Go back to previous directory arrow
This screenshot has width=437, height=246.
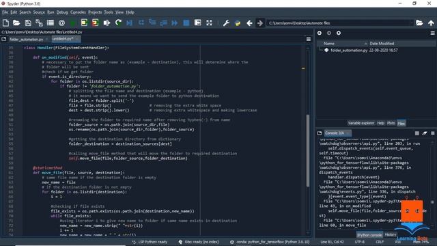(x=249, y=23)
